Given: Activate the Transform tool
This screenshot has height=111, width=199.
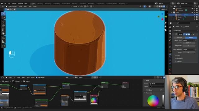Looking at the screenshot, I should [3, 34].
